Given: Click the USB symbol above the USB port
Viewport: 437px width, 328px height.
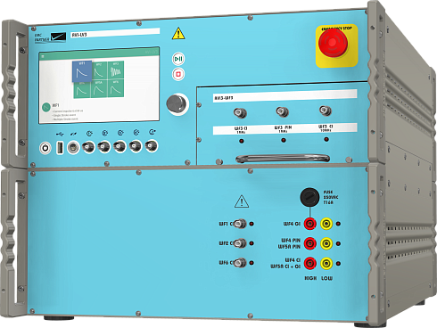Looking at the screenshot, I should tap(60, 135).
